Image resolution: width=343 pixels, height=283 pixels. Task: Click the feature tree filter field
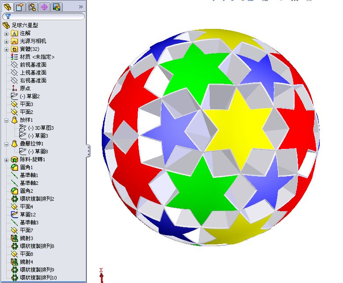pos(43,16)
